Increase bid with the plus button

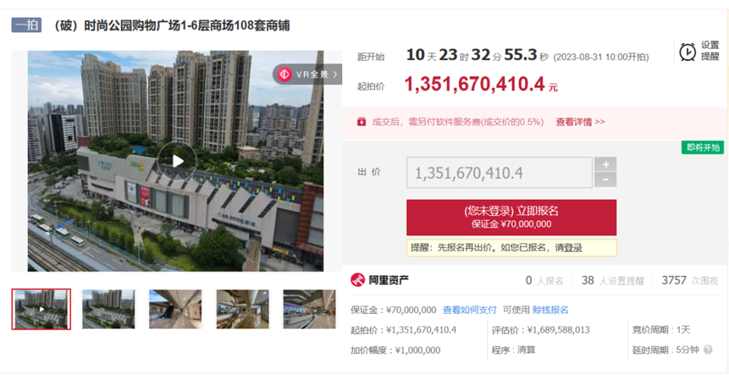tap(606, 164)
